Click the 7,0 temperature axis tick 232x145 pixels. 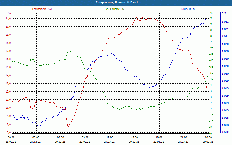tap(8, 132)
